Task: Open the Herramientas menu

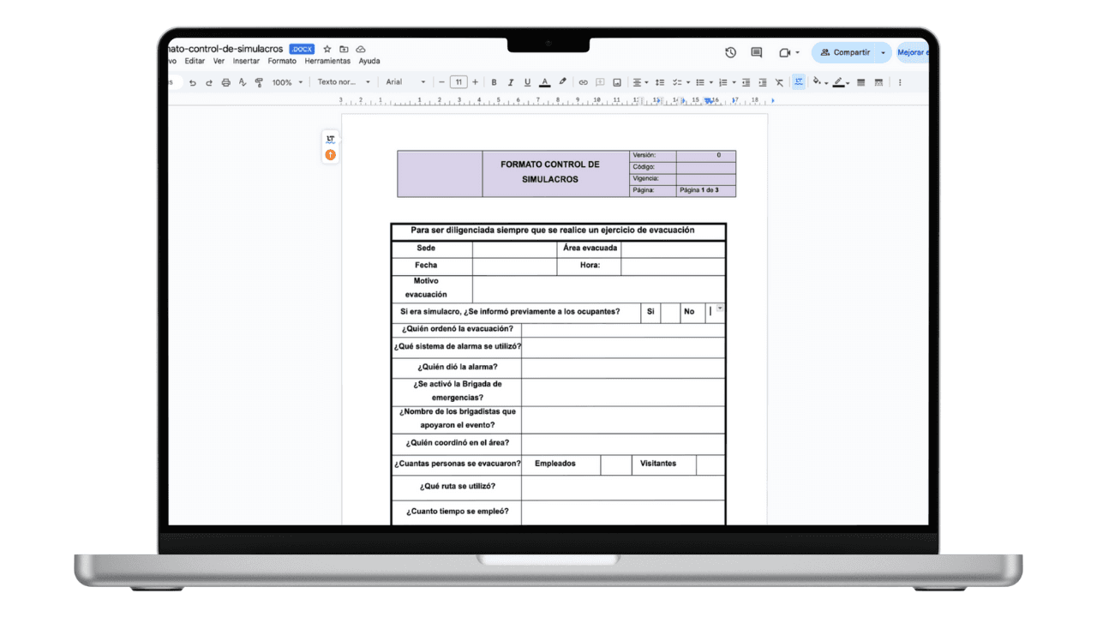Action: point(327,61)
